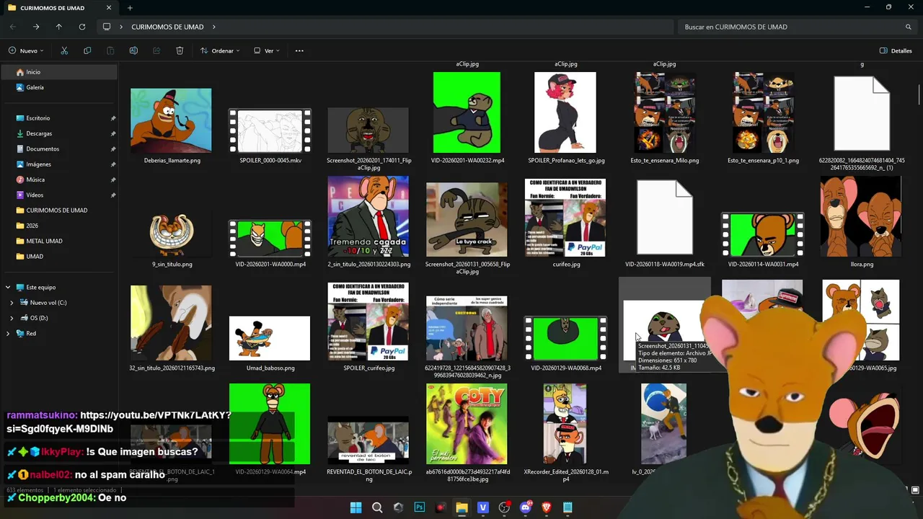Navigate up one folder level

(x=59, y=27)
